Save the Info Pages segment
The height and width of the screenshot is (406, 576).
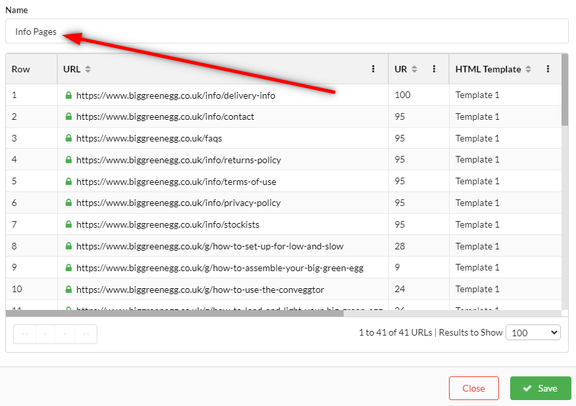[540, 388]
